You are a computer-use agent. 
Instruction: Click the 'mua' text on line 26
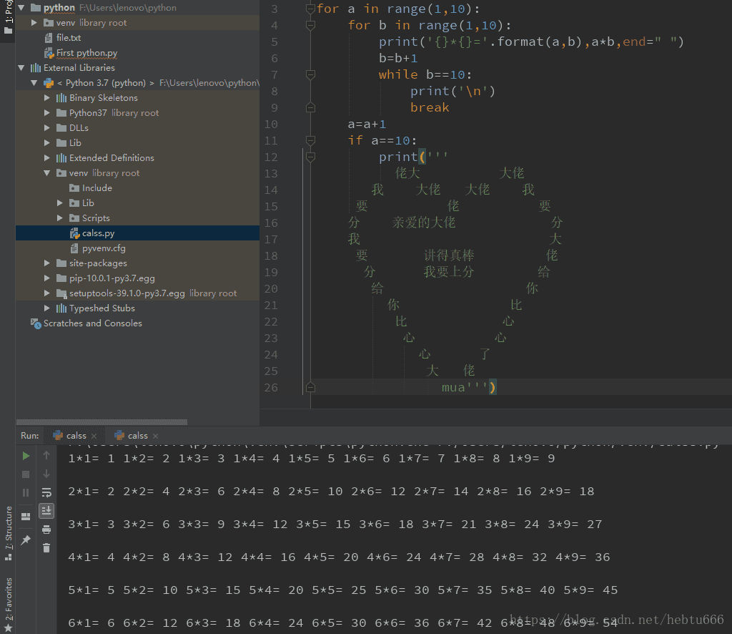pyautogui.click(x=452, y=387)
